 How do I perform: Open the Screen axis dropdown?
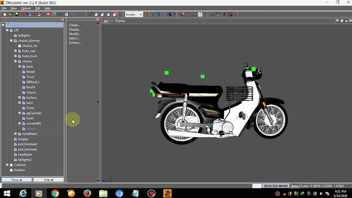(134, 14)
